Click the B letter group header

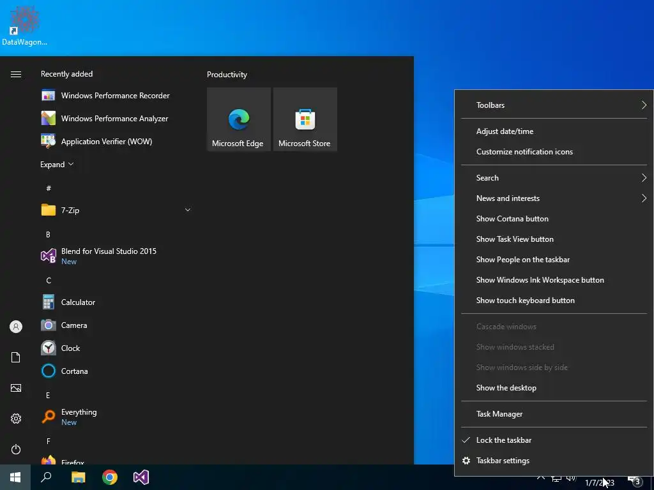point(48,235)
